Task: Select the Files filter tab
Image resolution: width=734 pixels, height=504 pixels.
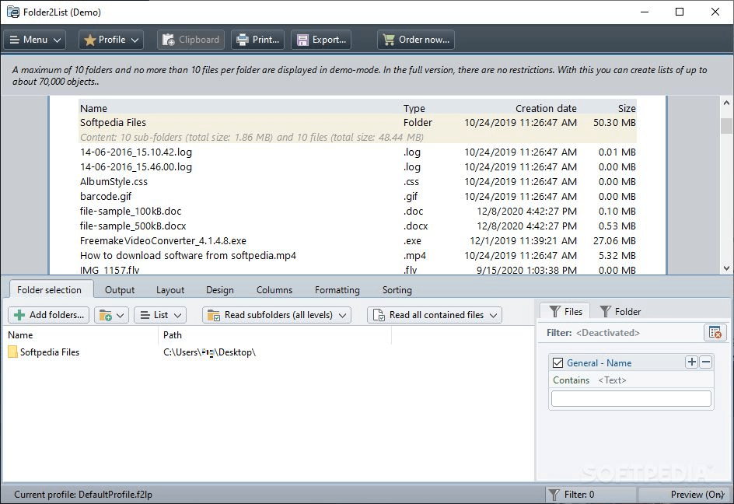Action: [x=565, y=311]
